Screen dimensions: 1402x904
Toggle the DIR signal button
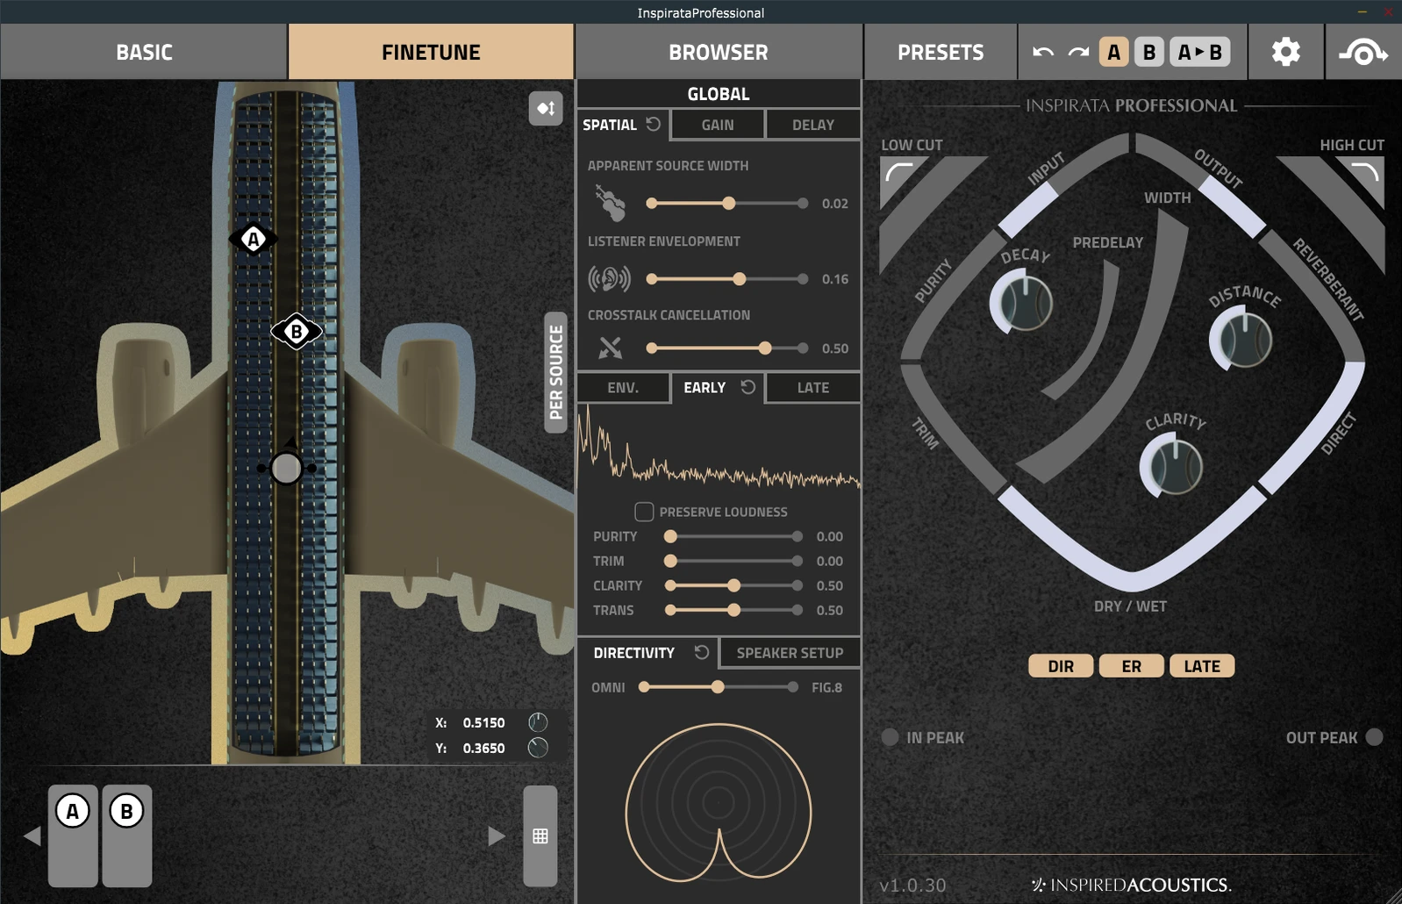click(1061, 666)
